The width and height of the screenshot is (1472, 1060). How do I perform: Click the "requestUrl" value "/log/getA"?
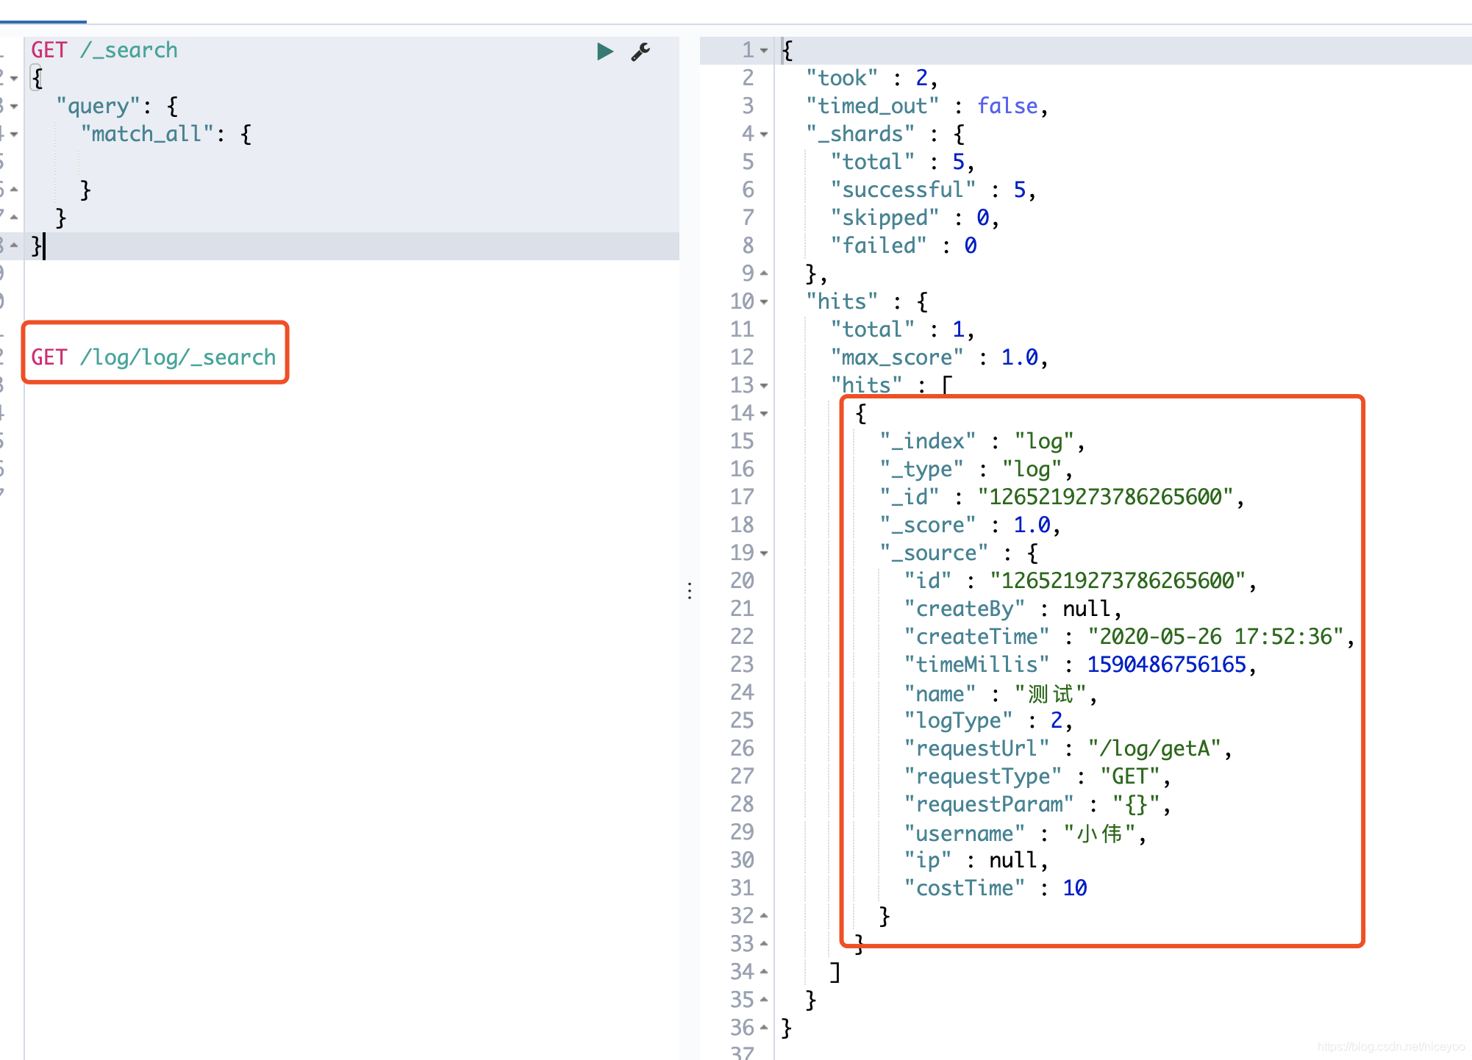(x=1154, y=748)
